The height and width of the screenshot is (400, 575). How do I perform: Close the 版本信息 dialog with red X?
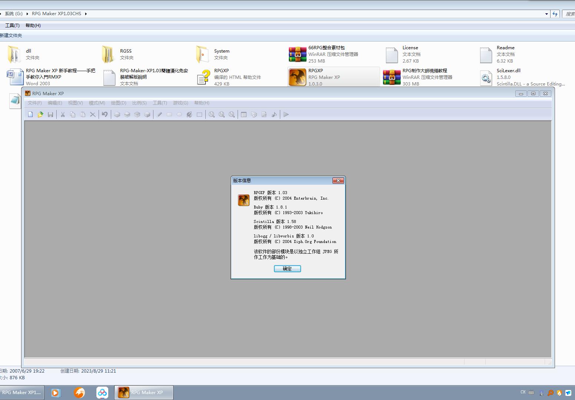[338, 180]
